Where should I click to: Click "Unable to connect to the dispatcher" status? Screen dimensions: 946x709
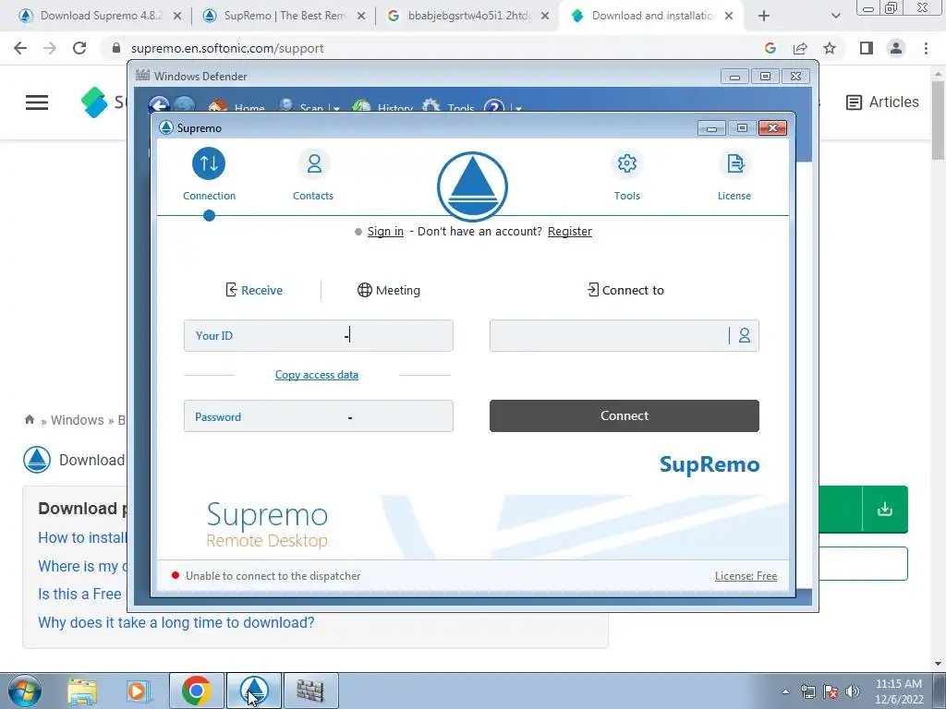tap(273, 576)
